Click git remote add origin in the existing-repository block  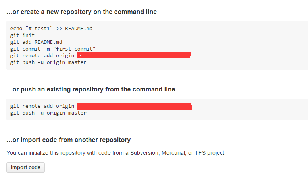click(x=42, y=106)
